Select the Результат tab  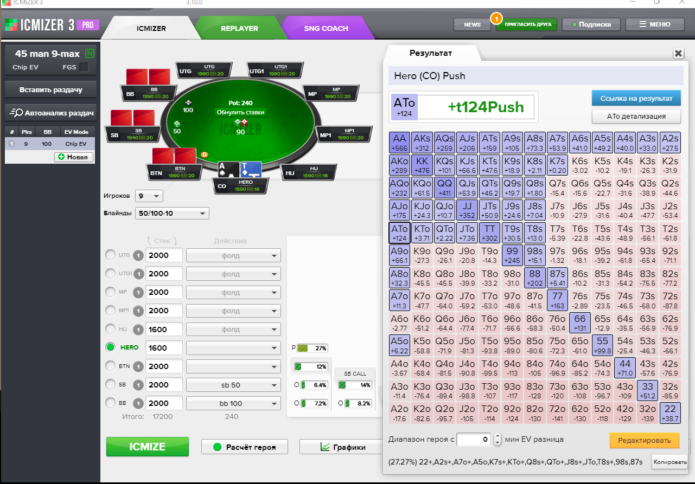pos(431,53)
